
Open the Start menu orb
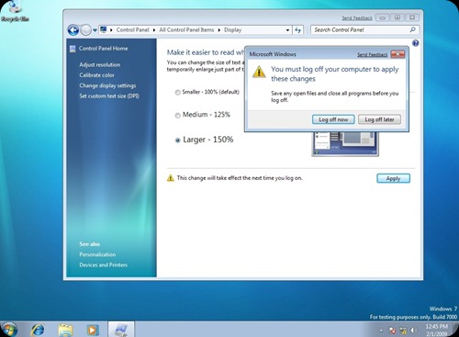click(9, 330)
